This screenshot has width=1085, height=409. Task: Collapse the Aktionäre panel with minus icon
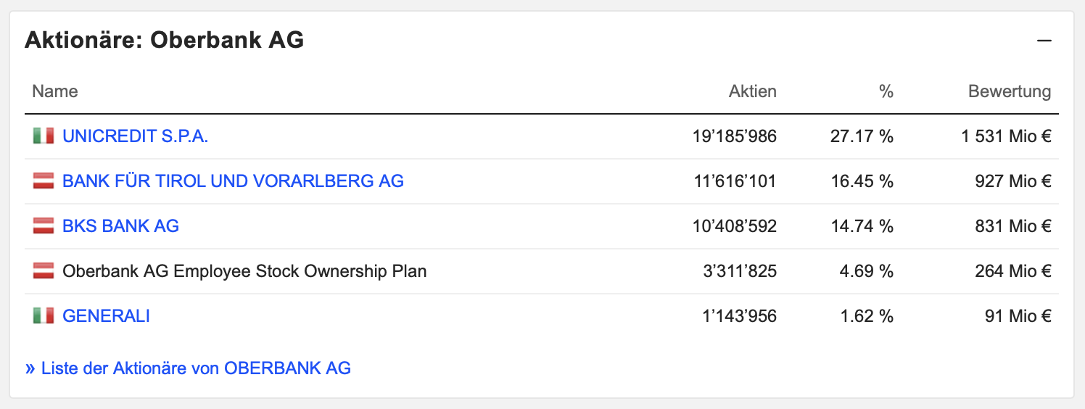[1044, 41]
